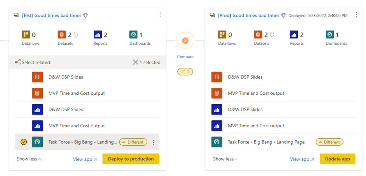Select the Test Task Force - Big Bang dashboard name
Screen dimensions: 366x176
click(x=83, y=142)
